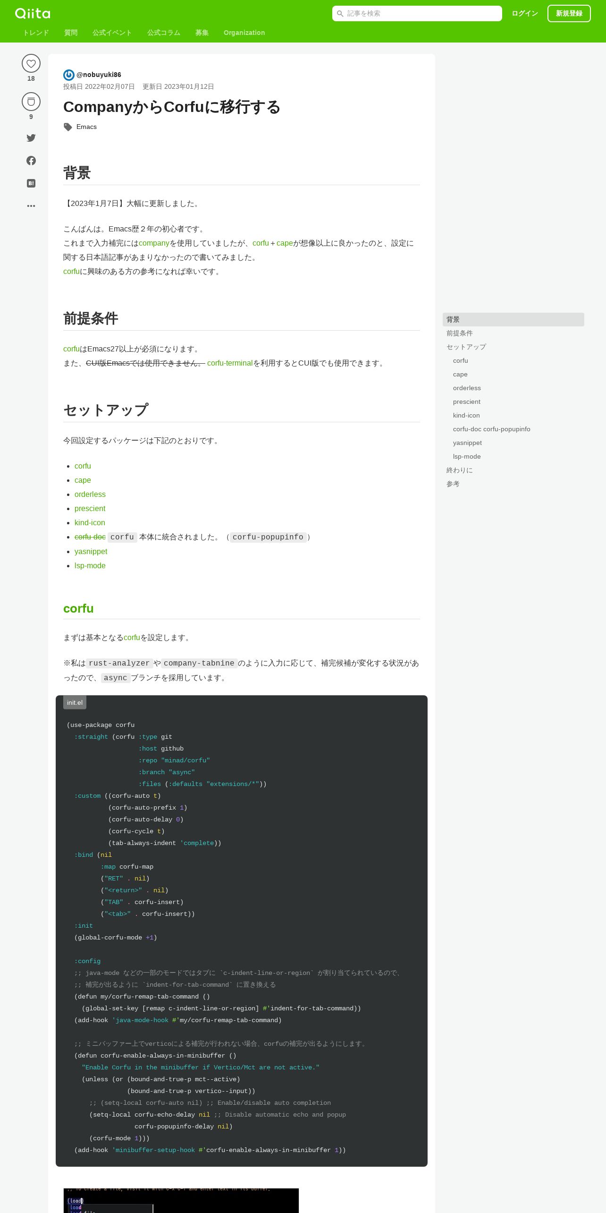606x1213 pixels.
Task: Click the 新規登録 button
Action: point(569,14)
